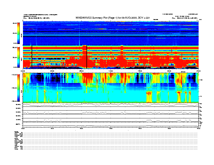Click the 04:00 tick label under RAD1 spectrogram
The image size is (214, 165).
[x=52, y=71]
